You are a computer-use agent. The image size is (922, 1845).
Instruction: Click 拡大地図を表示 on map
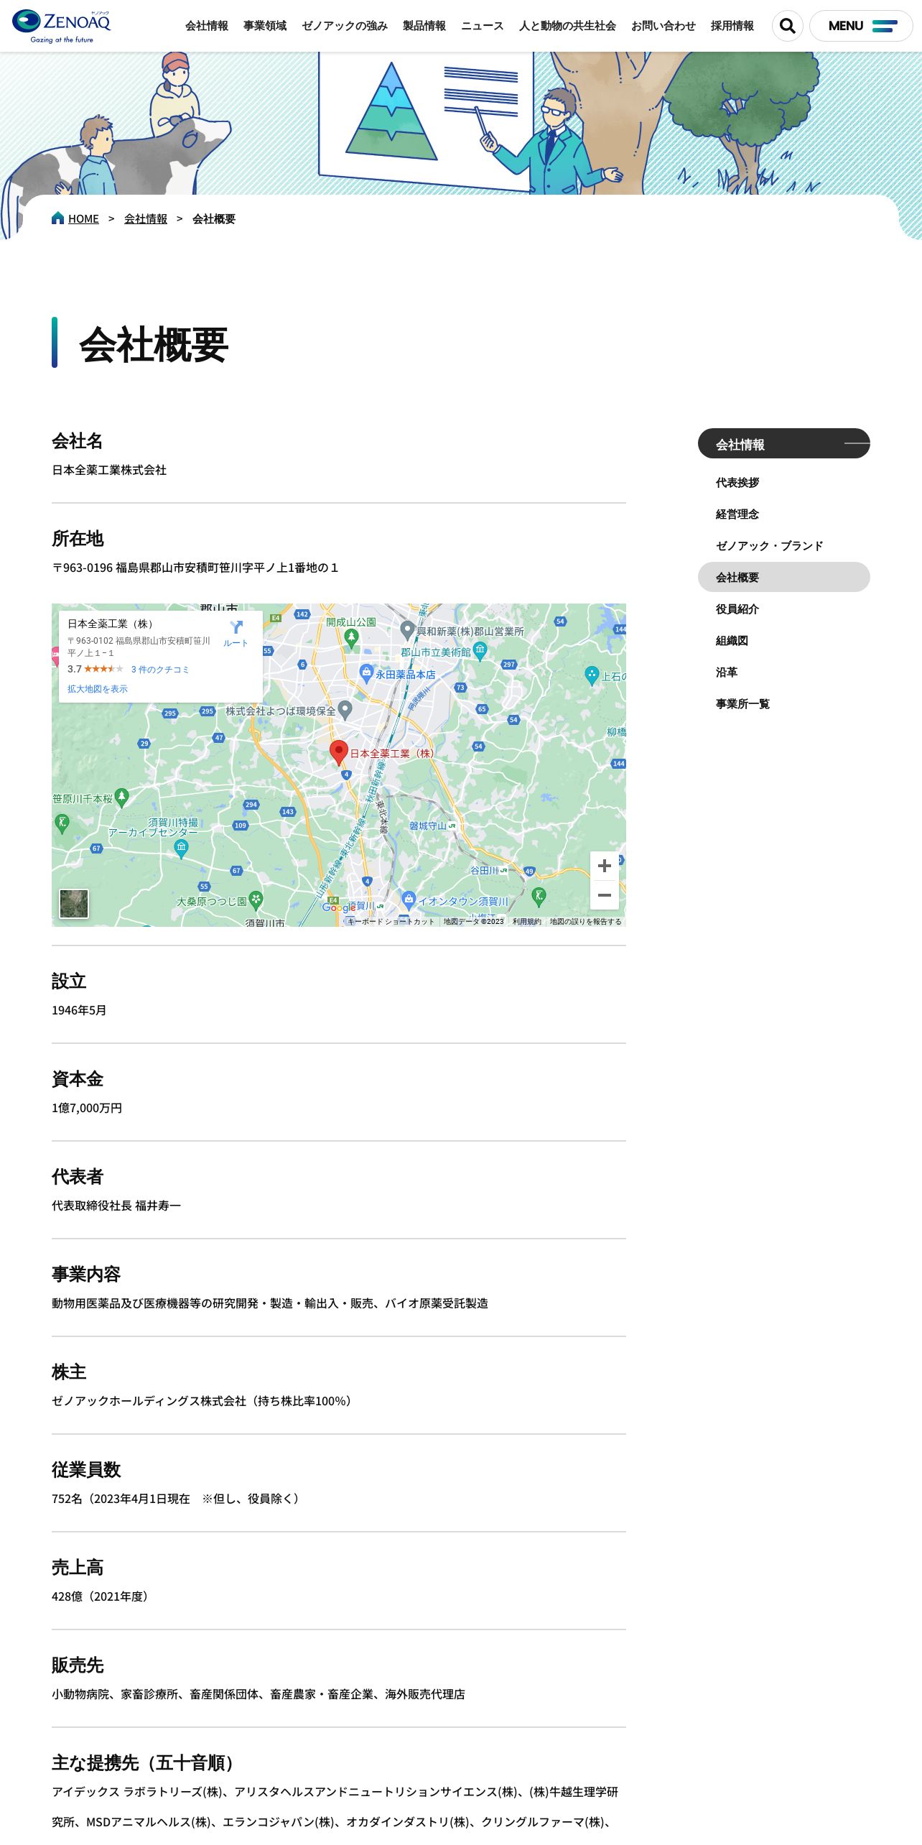click(98, 688)
